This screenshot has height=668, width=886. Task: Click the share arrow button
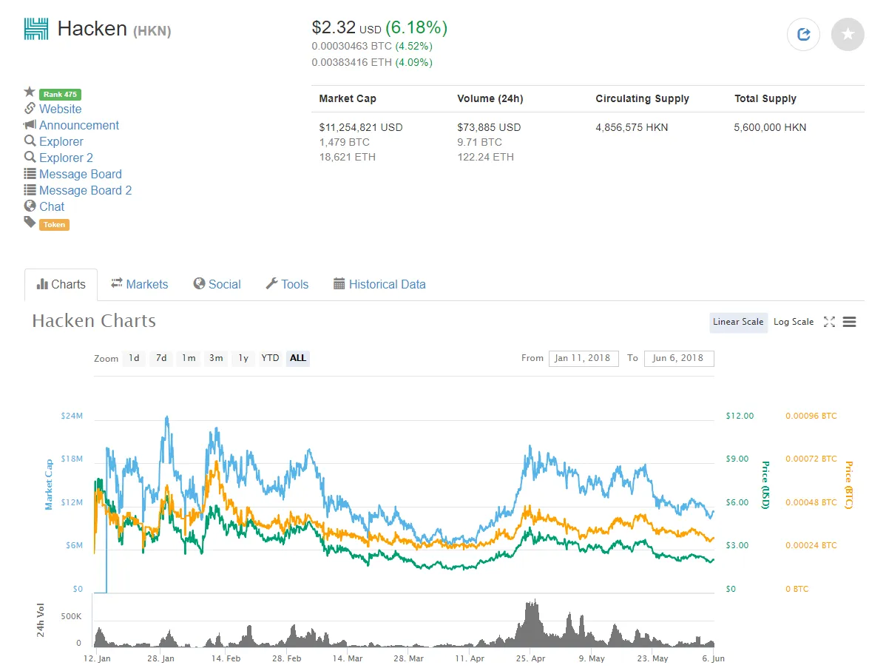pos(803,35)
